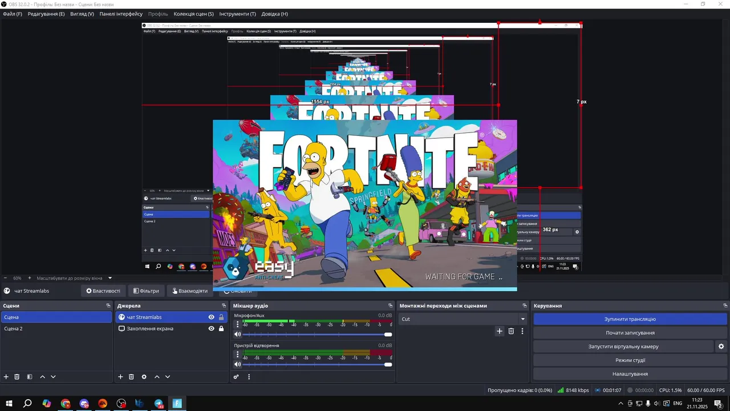Click the Взаємодіяти button

tap(190, 291)
